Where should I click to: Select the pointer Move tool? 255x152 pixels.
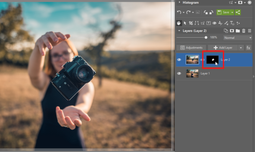(185, 23)
